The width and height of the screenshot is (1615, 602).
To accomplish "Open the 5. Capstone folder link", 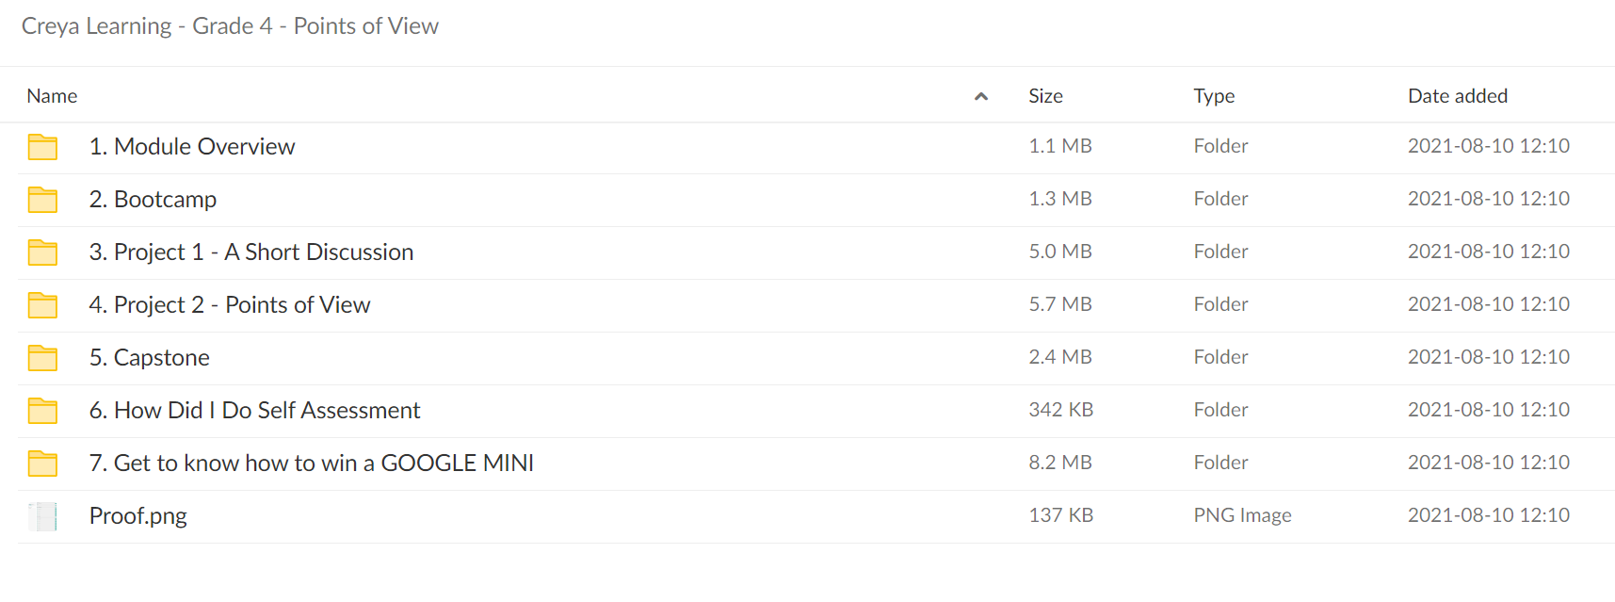I will [150, 358].
